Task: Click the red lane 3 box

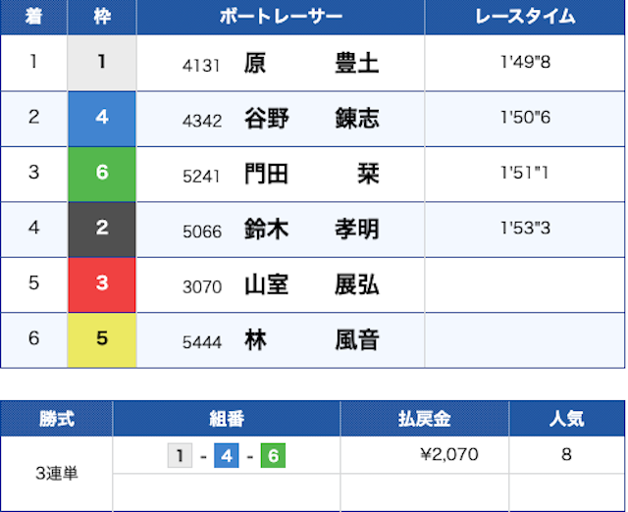Action: point(102,284)
